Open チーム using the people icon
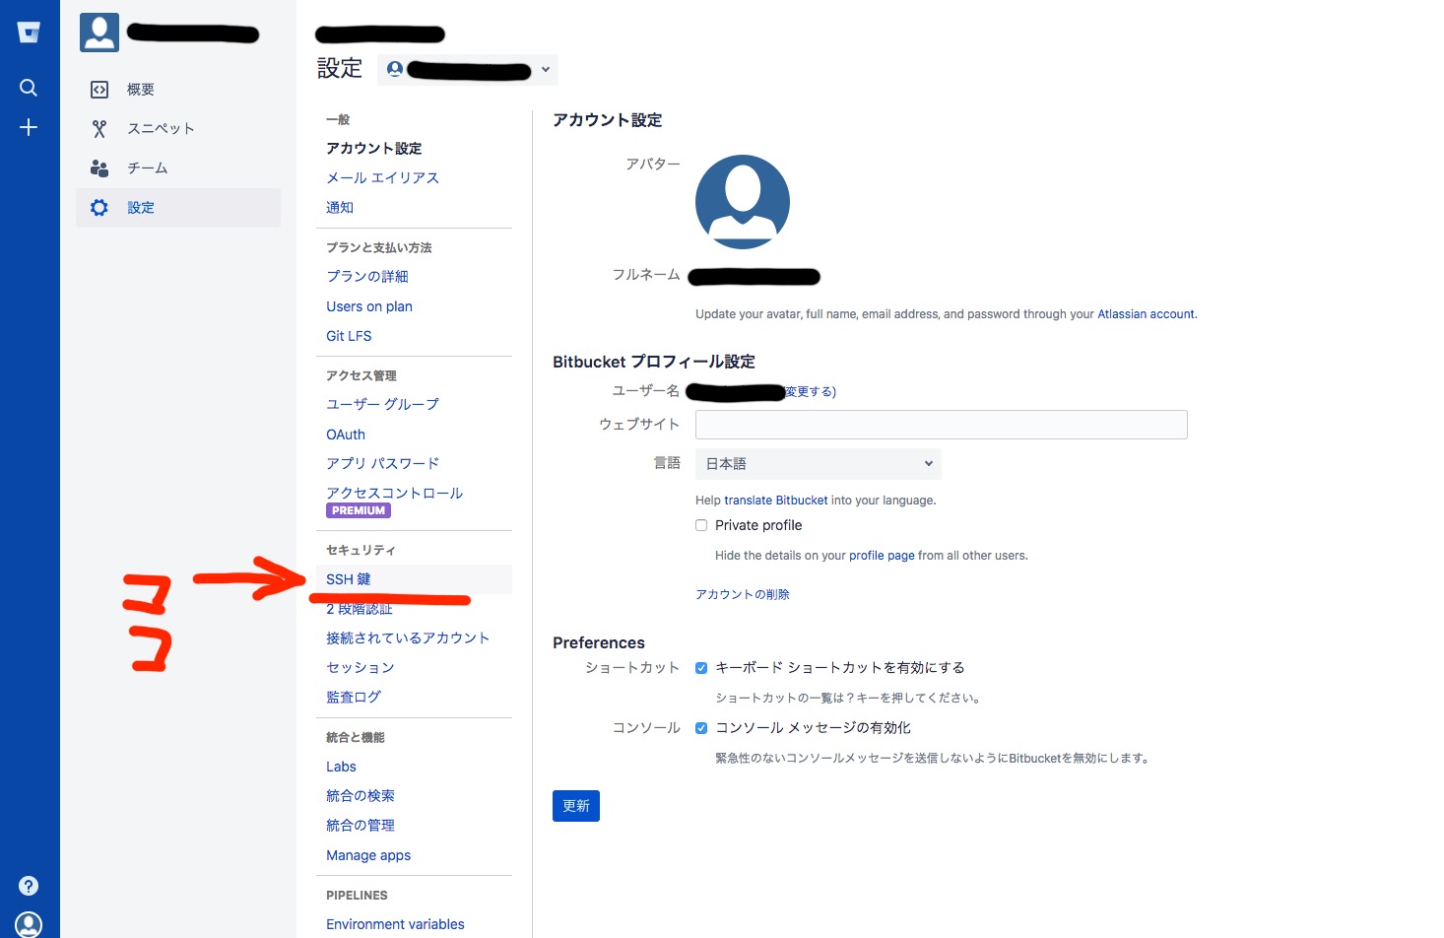Viewport: 1444px width, 938px height. tap(98, 167)
